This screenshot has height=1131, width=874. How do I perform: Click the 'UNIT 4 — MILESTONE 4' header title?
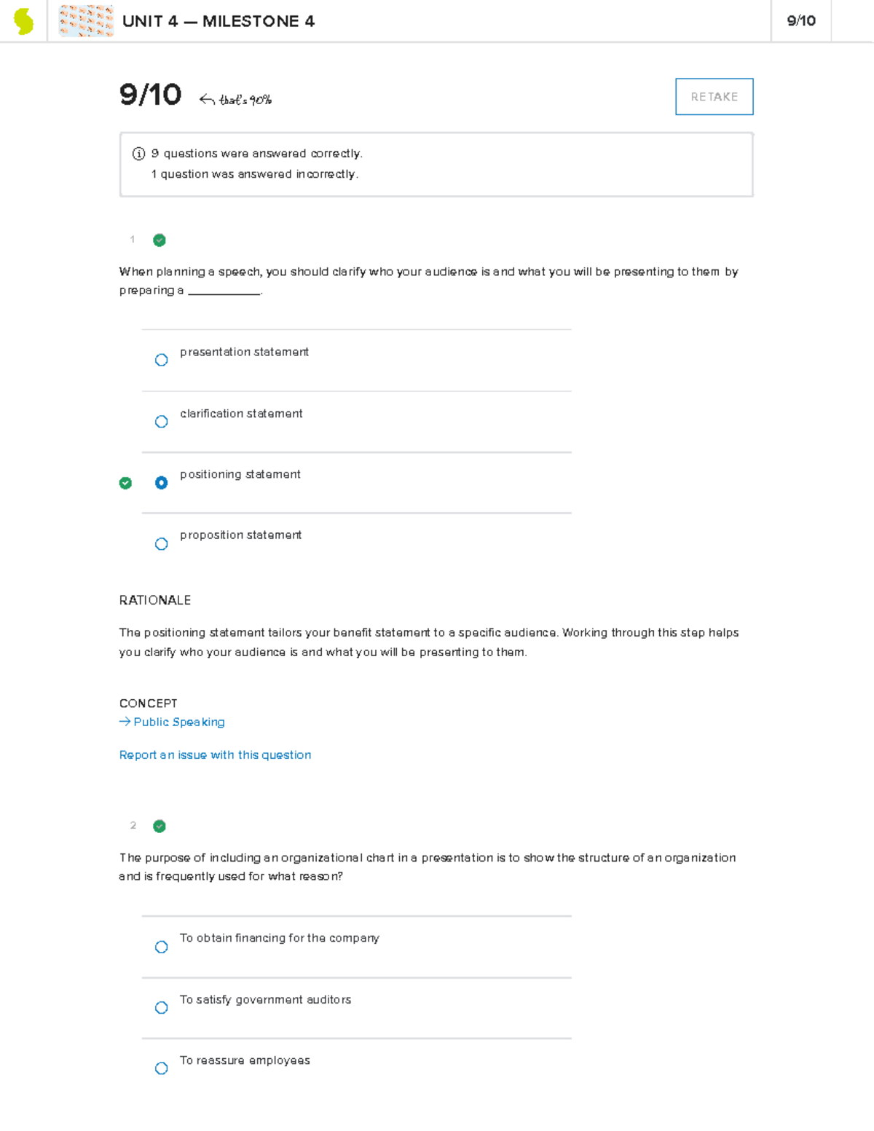pos(219,21)
